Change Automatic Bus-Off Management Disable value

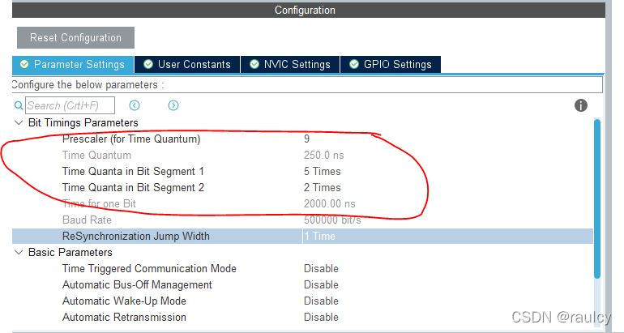pyautogui.click(x=321, y=285)
